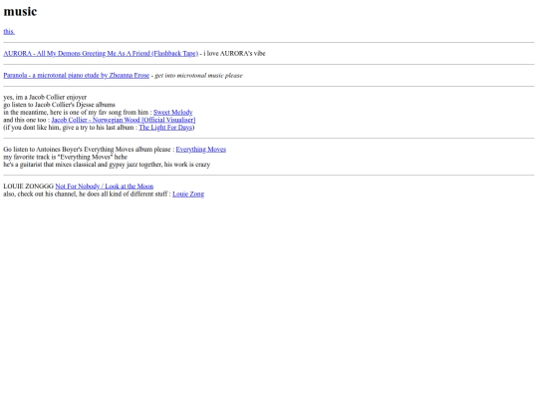The width and height of the screenshot is (538, 404).
Task: Follow the Sweet Melody link
Action: (173, 113)
